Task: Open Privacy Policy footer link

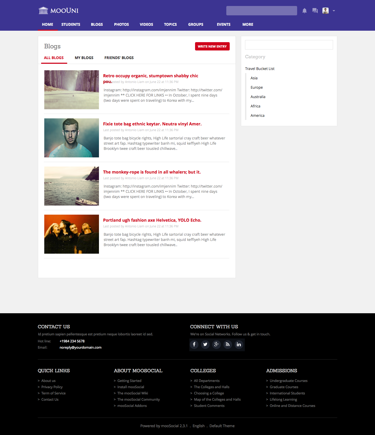Action: [52, 387]
